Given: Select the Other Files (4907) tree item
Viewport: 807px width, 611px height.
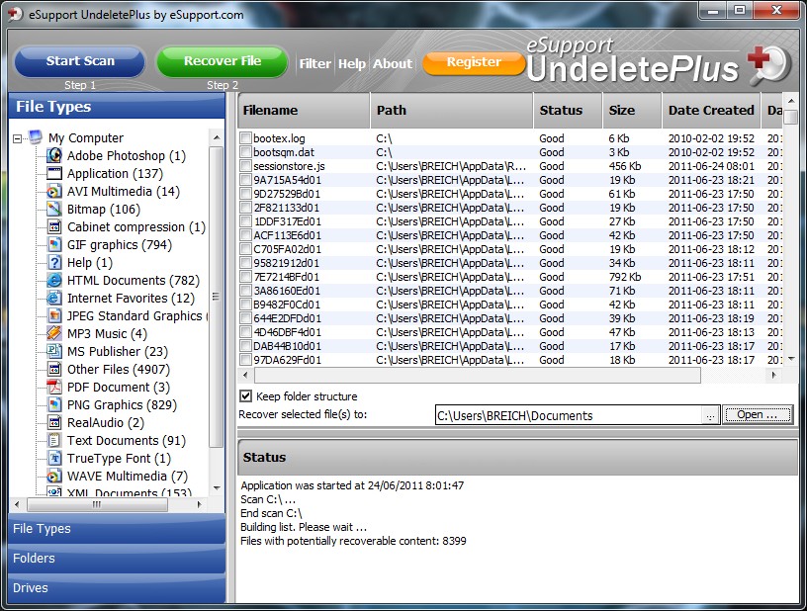Looking at the screenshot, I should click(x=119, y=370).
